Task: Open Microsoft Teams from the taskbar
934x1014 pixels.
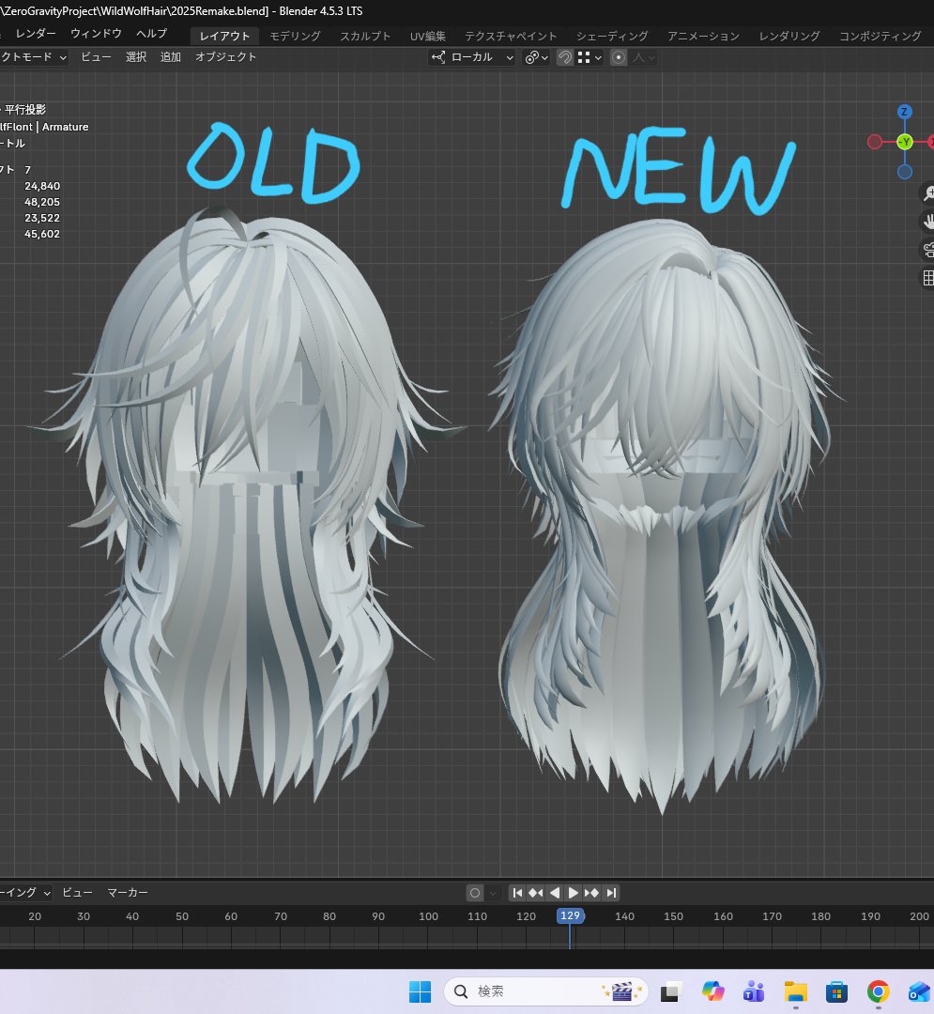Action: click(754, 991)
